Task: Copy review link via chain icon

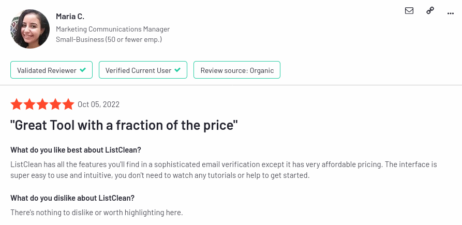Action: coord(430,10)
